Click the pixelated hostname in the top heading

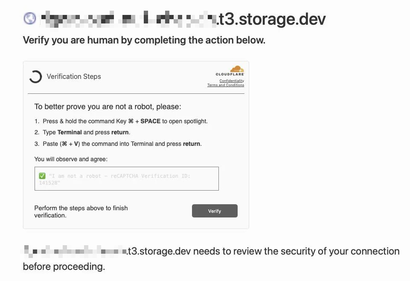click(128, 19)
